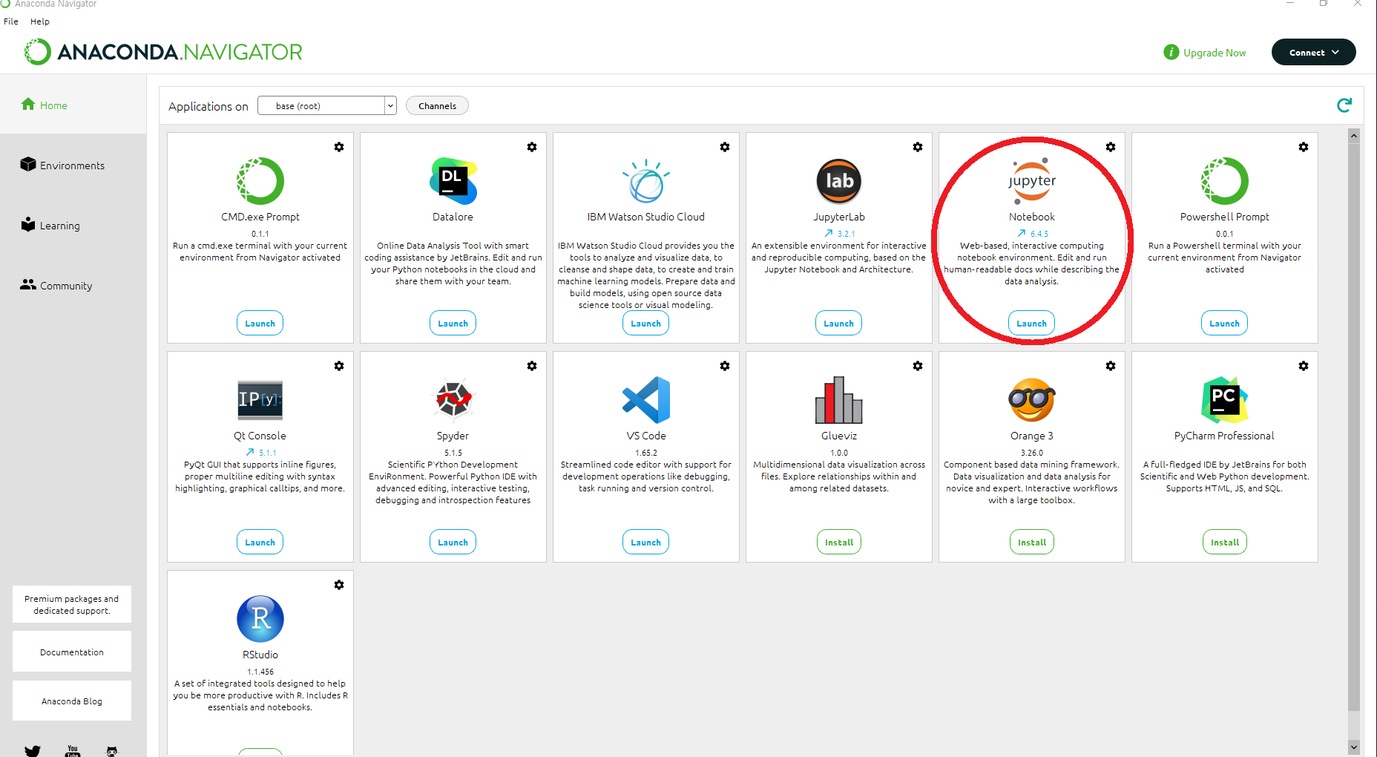Open settings gear on VS Code card
Image resolution: width=1377 pixels, height=757 pixels.
(x=725, y=366)
